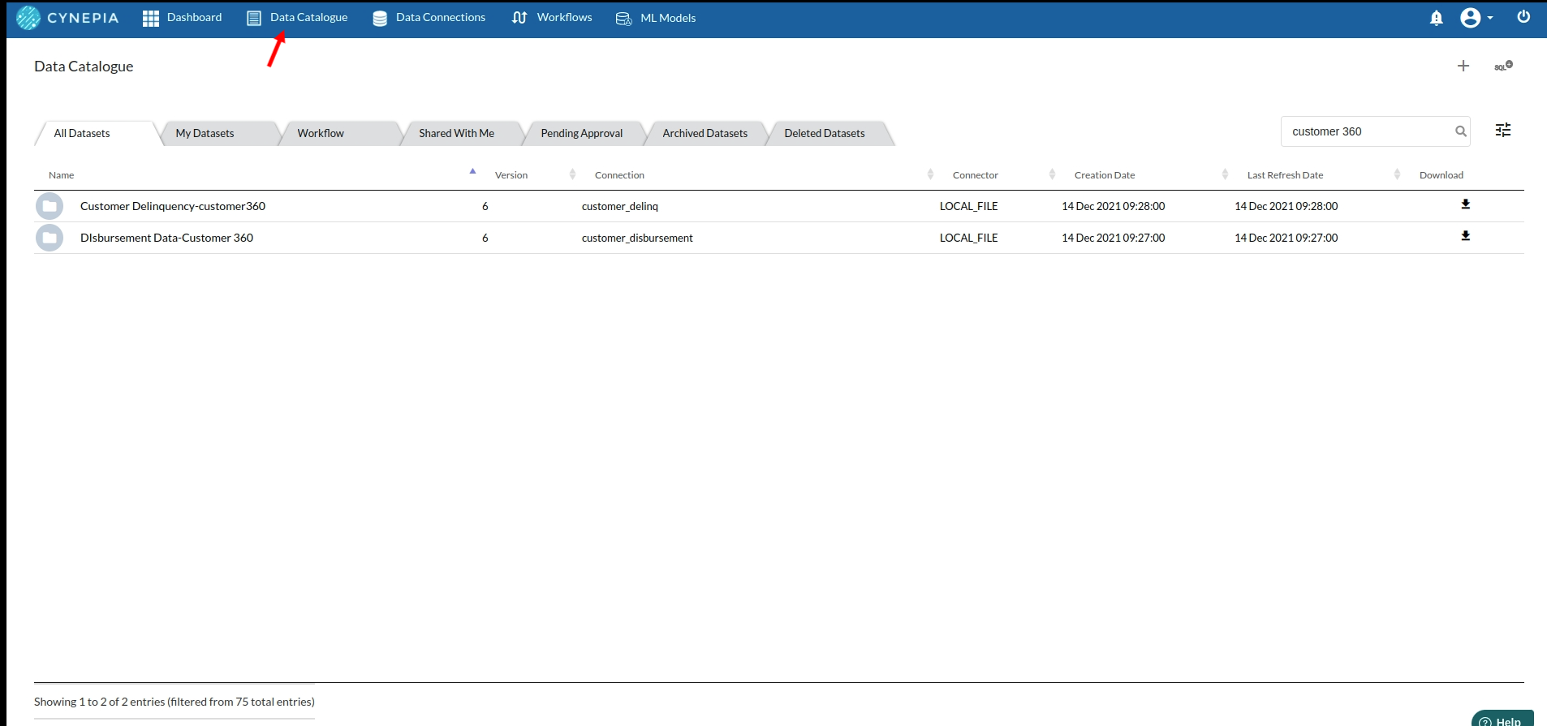Screen dimensions: 1547x726
Task: Click the Name column header
Action: [x=61, y=175]
